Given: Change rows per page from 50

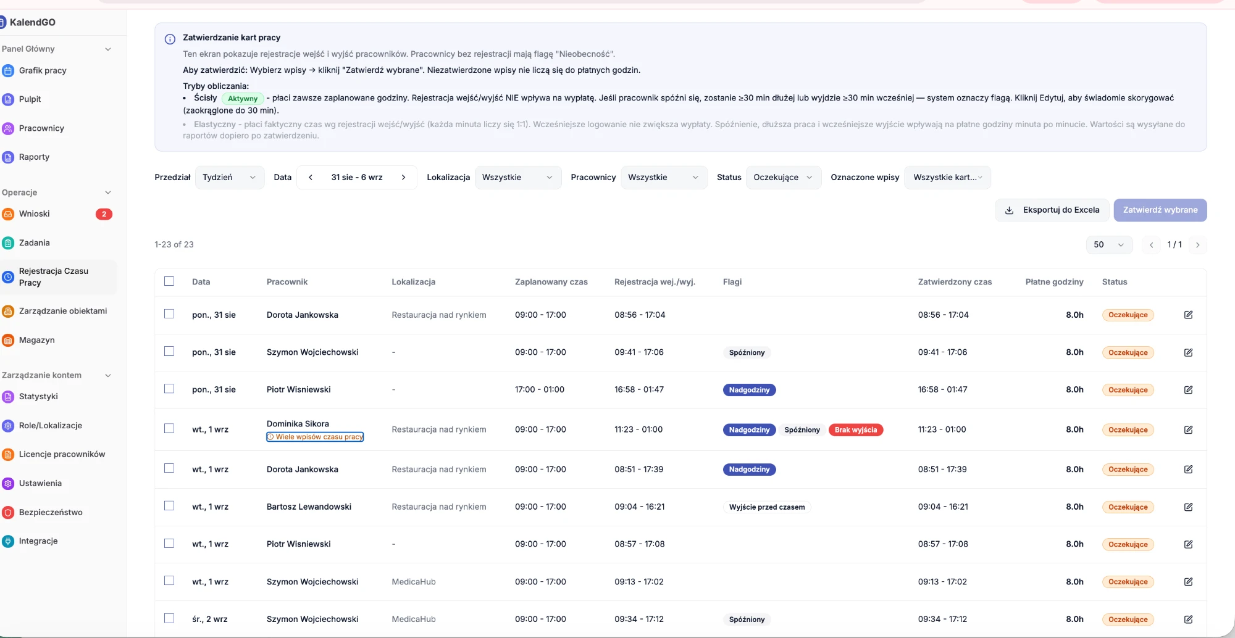Looking at the screenshot, I should point(1109,244).
